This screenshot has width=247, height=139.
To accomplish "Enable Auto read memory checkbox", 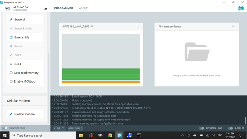I will (11, 73).
